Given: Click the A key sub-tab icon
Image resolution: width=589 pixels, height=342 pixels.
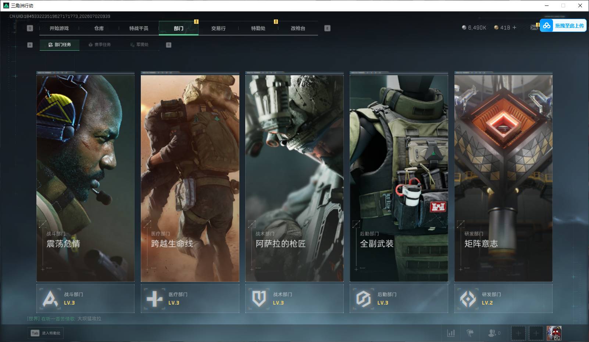Looking at the screenshot, I should click(x=30, y=45).
